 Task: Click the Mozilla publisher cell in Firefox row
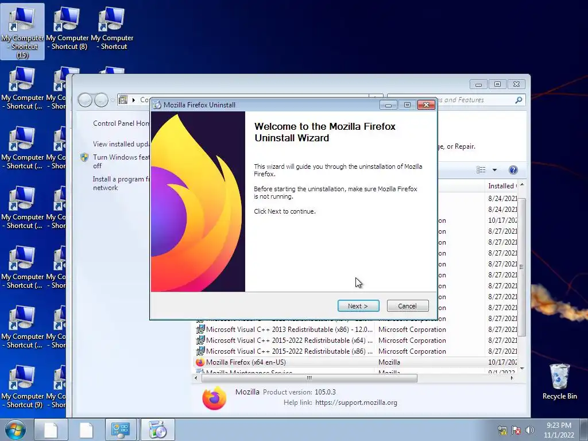pyautogui.click(x=389, y=362)
